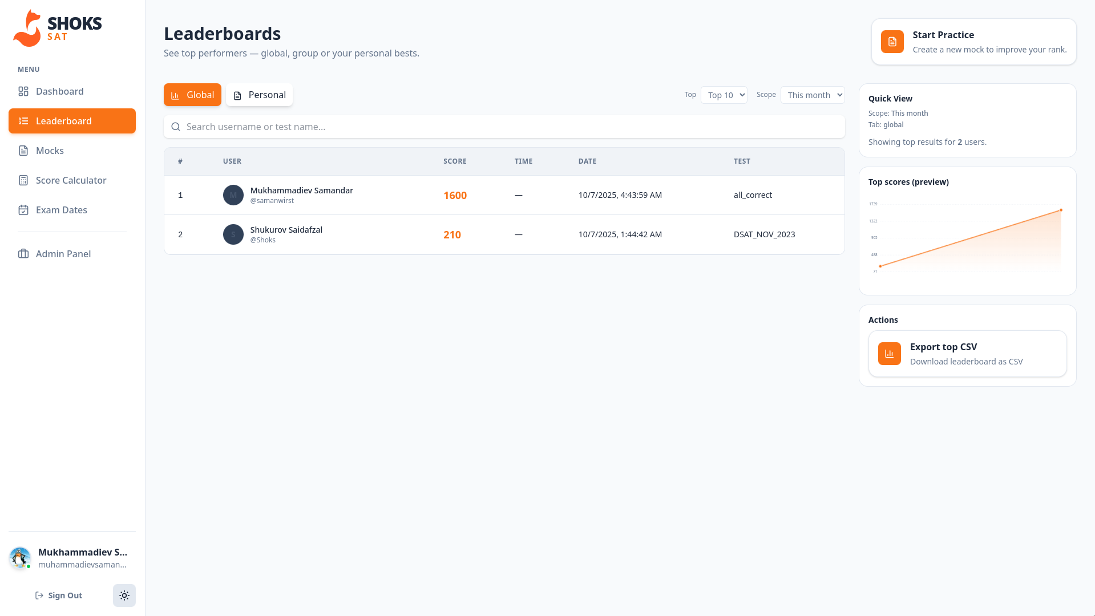Open the Top 10 dropdown
Viewport: 1095px width, 616px height.
tap(724, 95)
